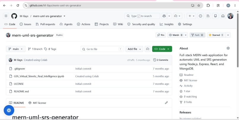
Task: Edit About details with the gear icon
Action: pos(228,48)
